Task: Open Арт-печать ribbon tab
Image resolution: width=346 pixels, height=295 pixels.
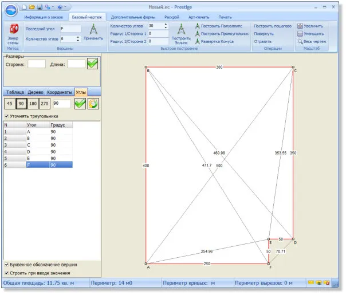Action: coord(199,17)
